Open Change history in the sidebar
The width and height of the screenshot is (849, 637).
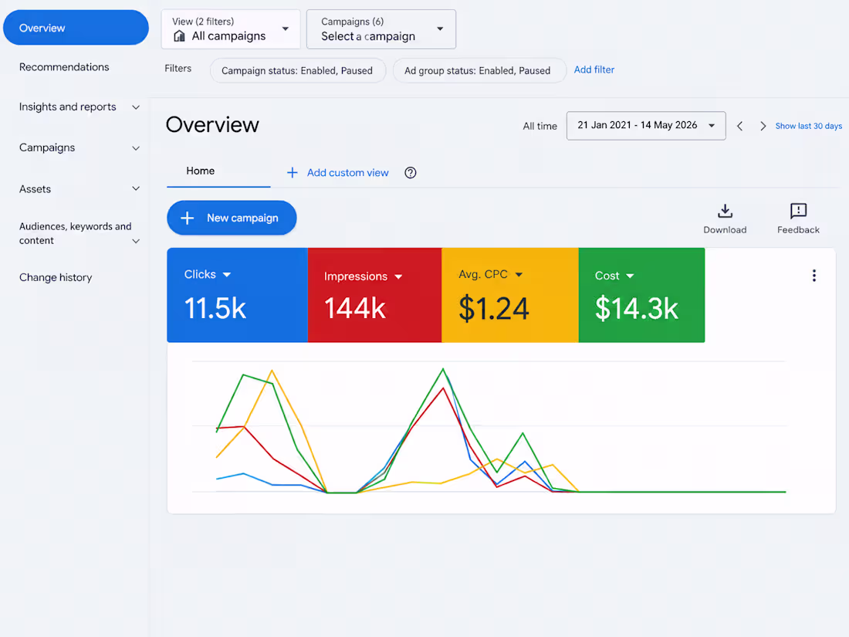pyautogui.click(x=56, y=277)
